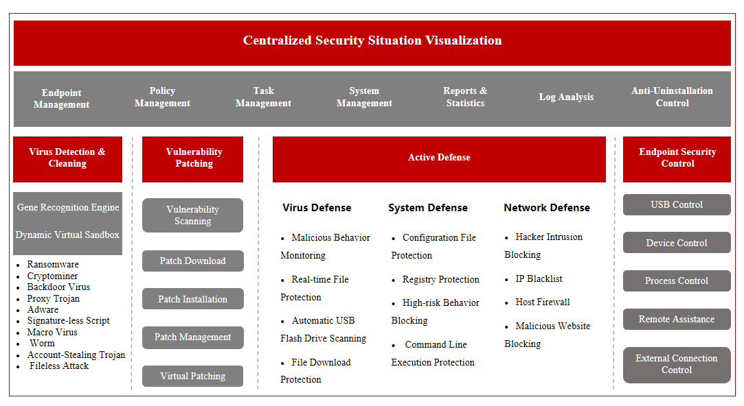744x406 pixels.
Task: Click Ransomware in the virus list
Action: [53, 264]
